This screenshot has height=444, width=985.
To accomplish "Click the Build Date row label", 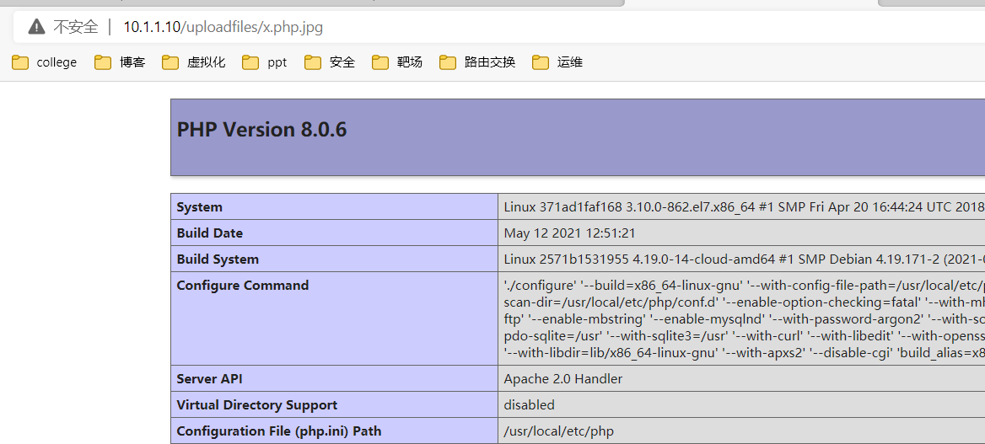I will [210, 233].
